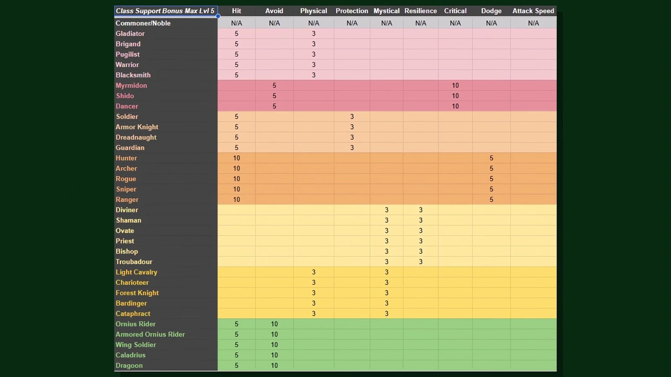The width and height of the screenshot is (671, 377).
Task: Click the Armor Knight row label
Action: pyautogui.click(x=137, y=127)
